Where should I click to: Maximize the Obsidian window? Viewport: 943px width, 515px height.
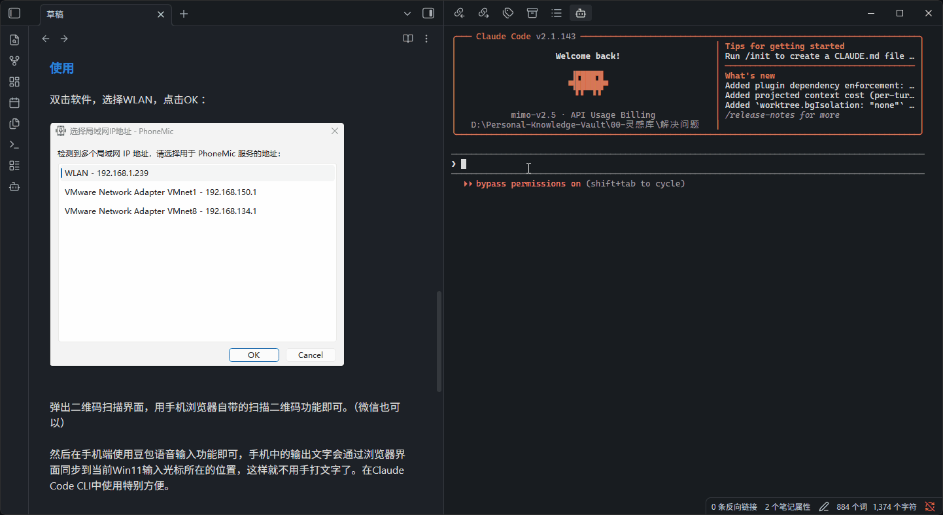point(899,13)
